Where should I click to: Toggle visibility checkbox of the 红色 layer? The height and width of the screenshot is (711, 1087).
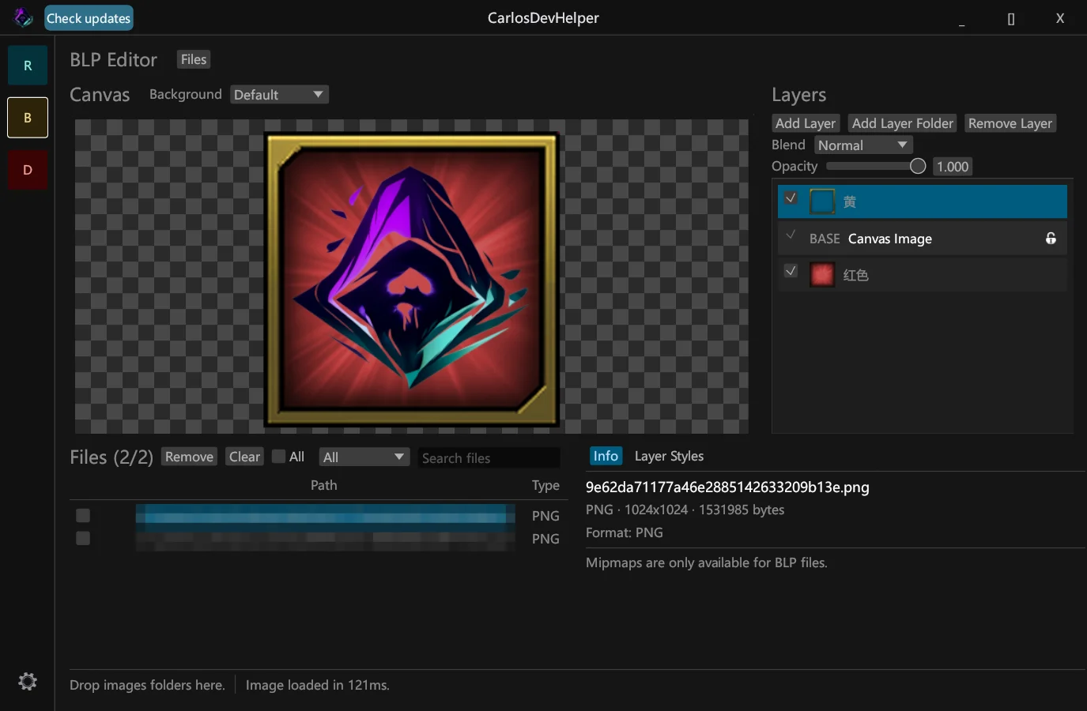791,271
